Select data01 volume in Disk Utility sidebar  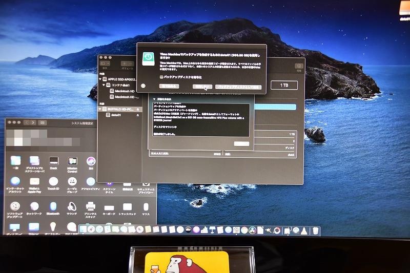point(113,115)
